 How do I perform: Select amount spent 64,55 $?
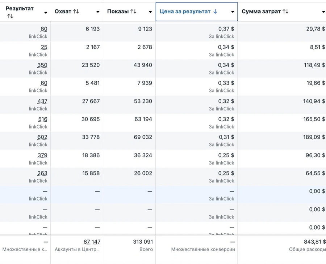click(x=315, y=173)
